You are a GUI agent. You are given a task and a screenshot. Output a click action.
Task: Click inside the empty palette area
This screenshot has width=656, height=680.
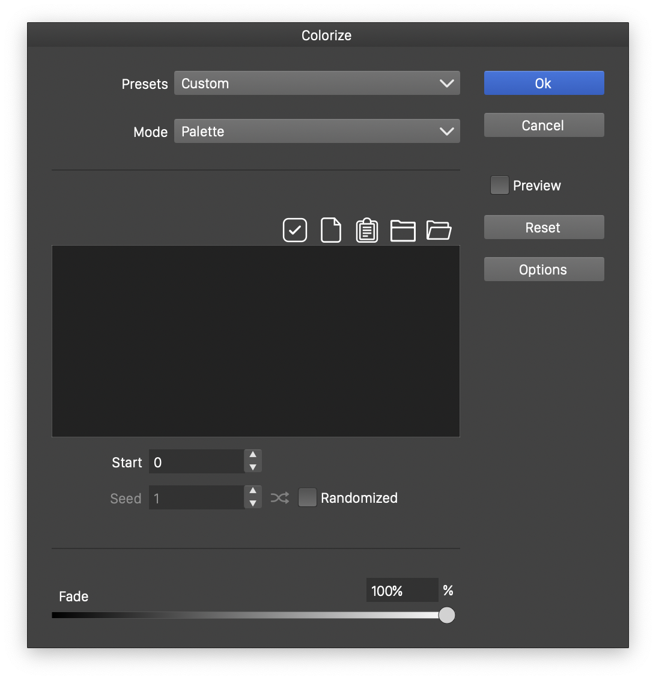256,341
